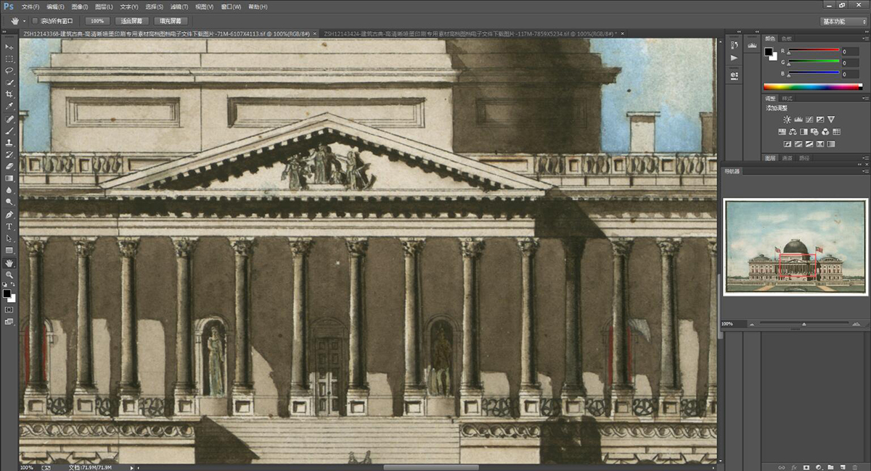Click the G value input field

click(x=849, y=62)
